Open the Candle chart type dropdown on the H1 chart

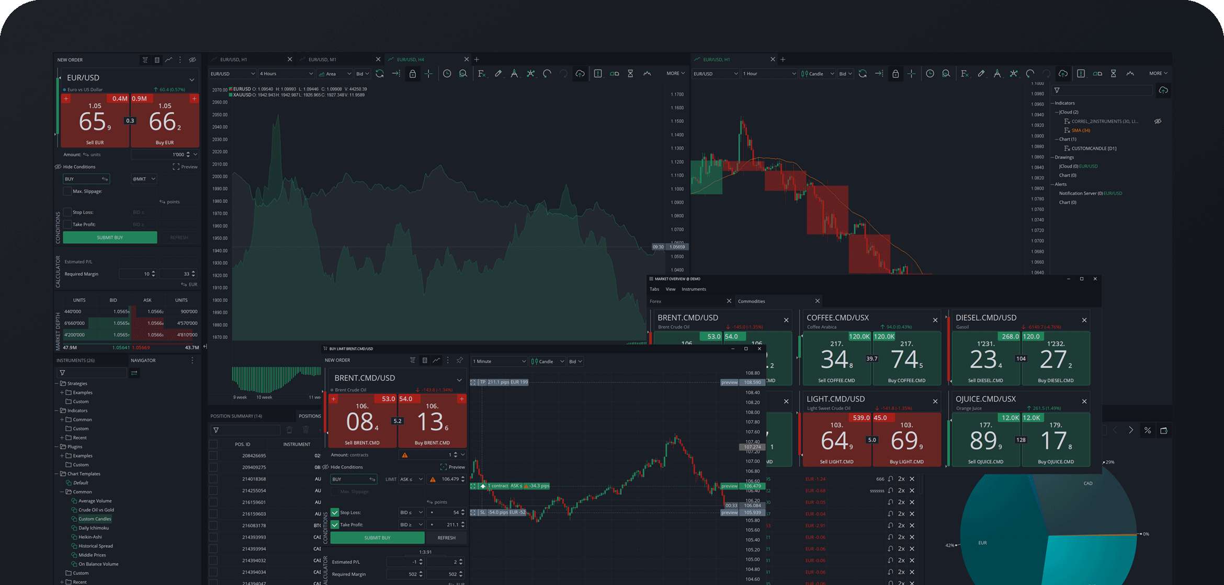[x=818, y=73]
